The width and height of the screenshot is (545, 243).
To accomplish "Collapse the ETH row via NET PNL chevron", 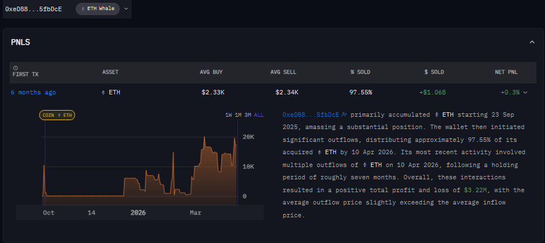I will pyautogui.click(x=525, y=92).
